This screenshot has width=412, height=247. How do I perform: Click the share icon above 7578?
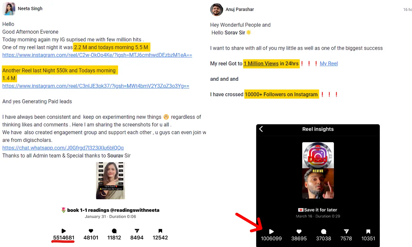pyautogui.click(x=346, y=232)
